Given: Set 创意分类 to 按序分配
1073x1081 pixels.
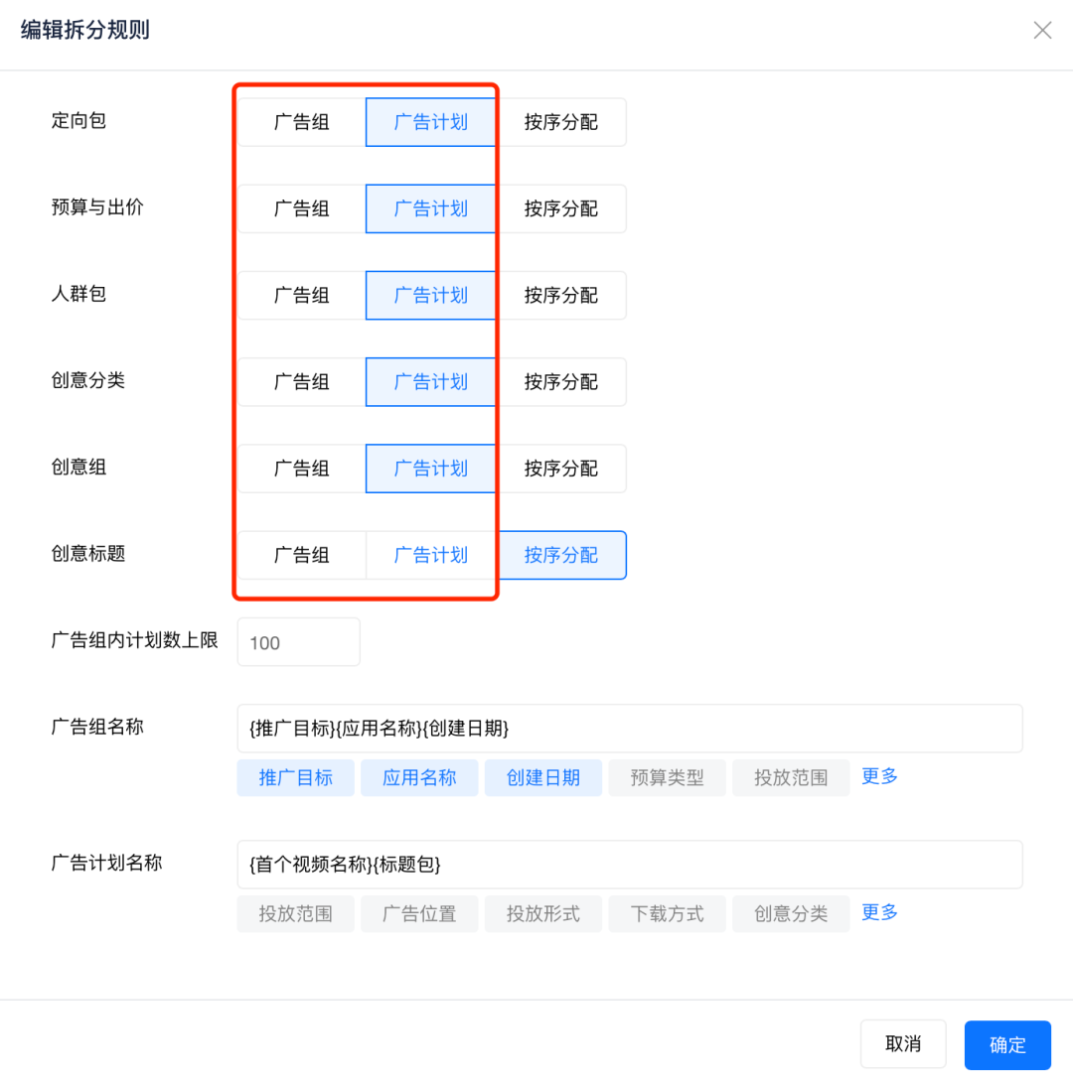Looking at the screenshot, I should click(x=561, y=382).
